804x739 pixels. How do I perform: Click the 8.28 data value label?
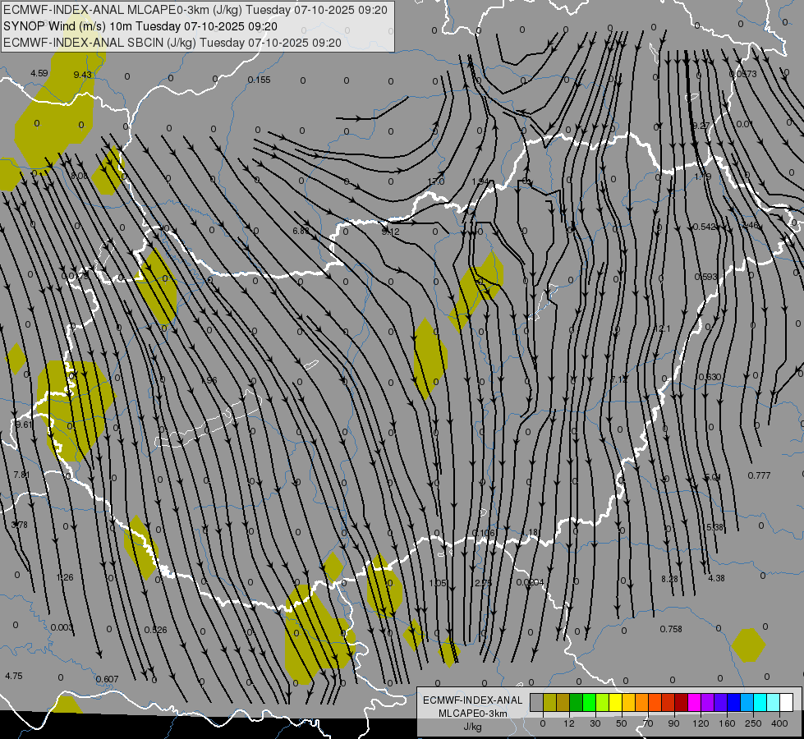669,579
